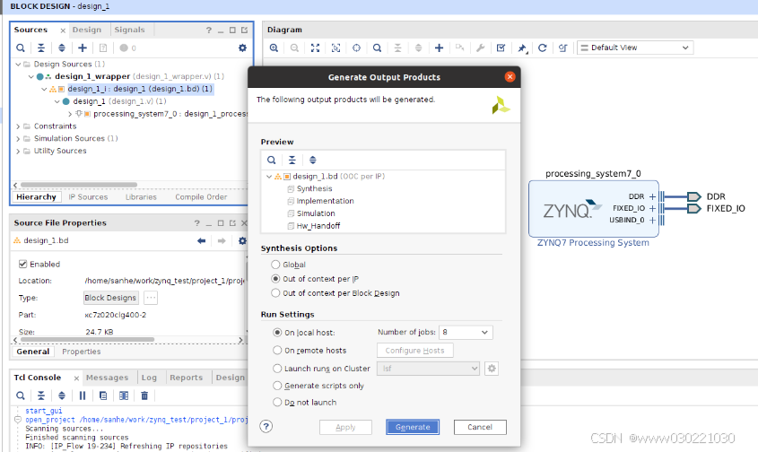Open the IP Sources tab
Viewport: 758px width, 452px height.
pos(88,197)
